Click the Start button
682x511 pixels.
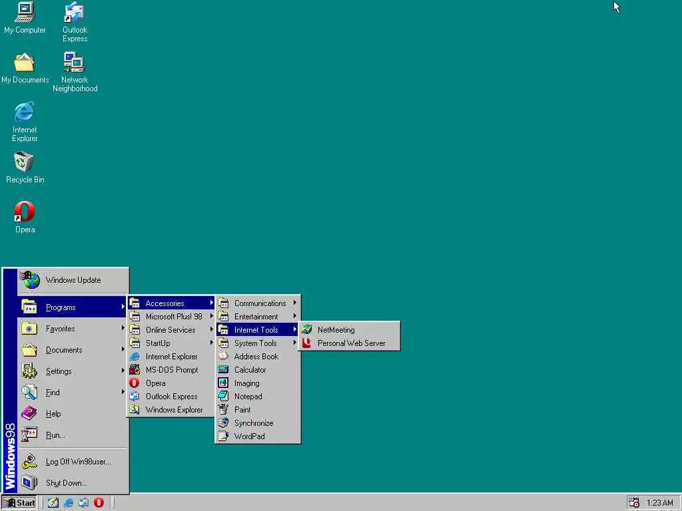point(19,503)
